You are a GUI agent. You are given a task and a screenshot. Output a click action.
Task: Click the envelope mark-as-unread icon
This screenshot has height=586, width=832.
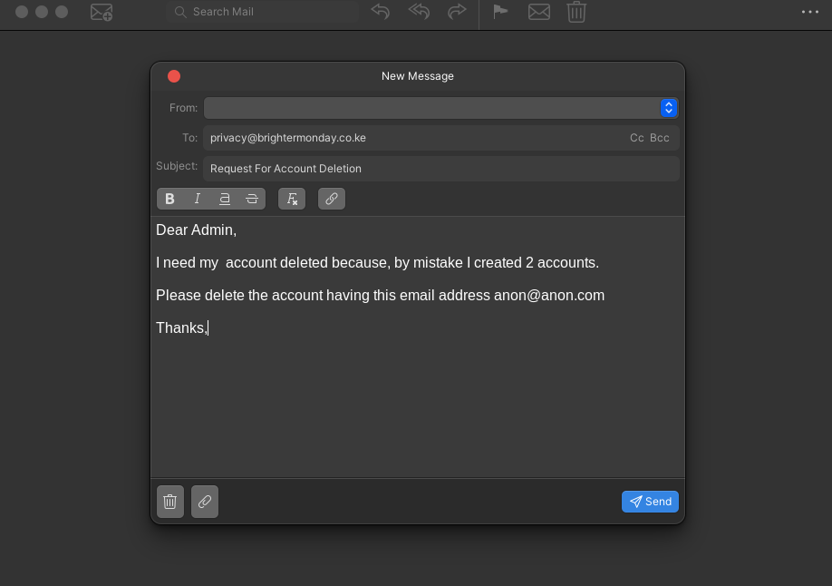coord(539,12)
